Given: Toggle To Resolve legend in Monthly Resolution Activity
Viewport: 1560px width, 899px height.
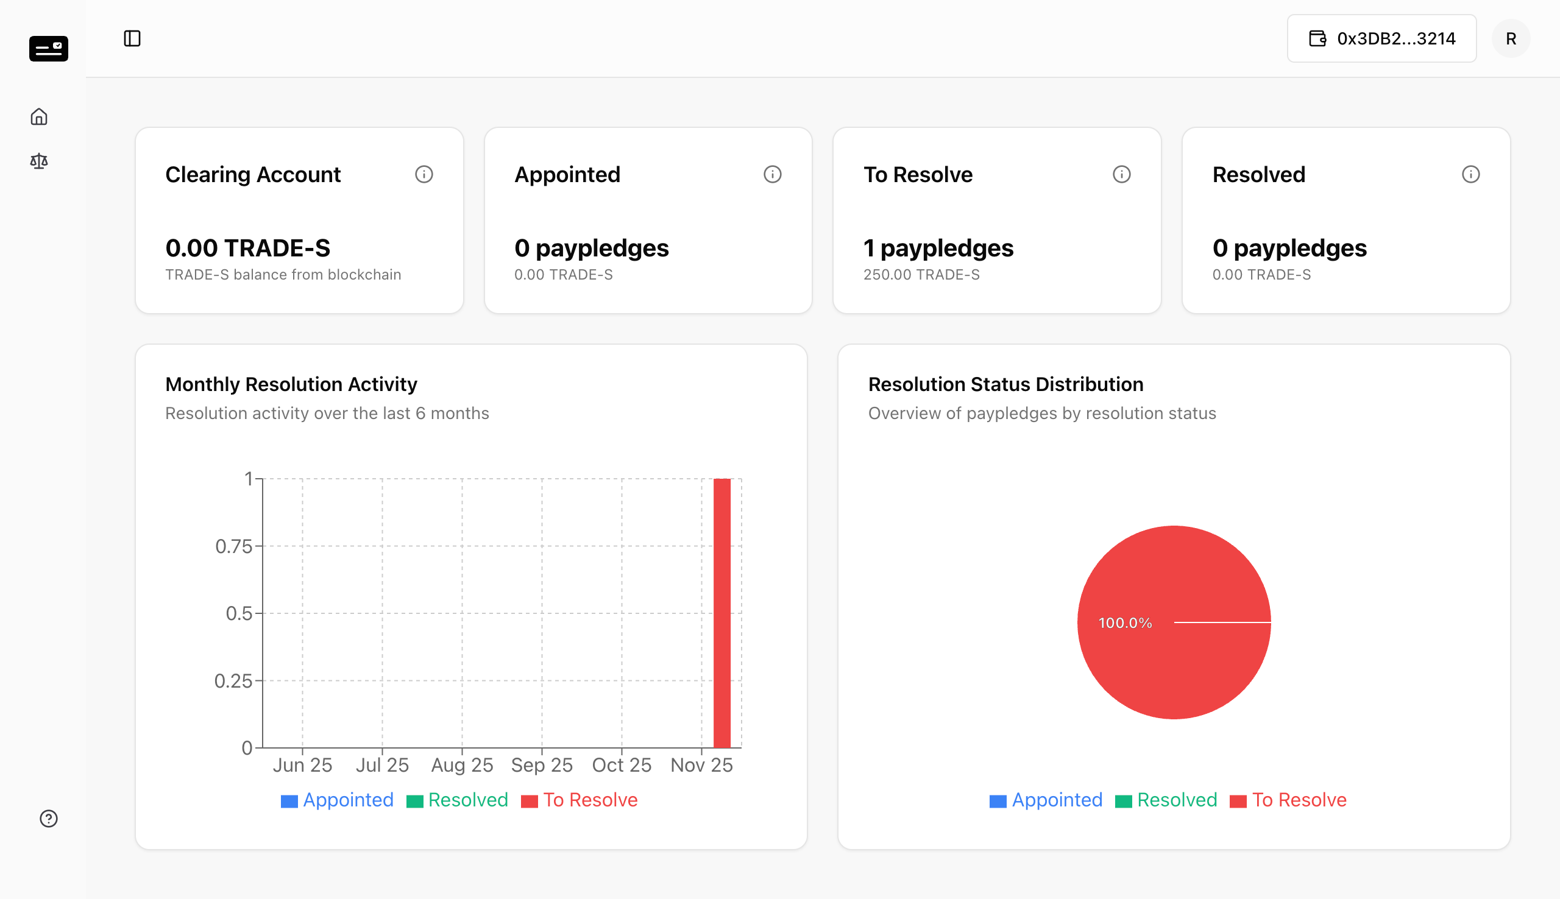Looking at the screenshot, I should (x=580, y=800).
